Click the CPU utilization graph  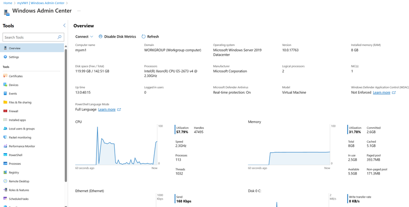[x=117, y=145]
